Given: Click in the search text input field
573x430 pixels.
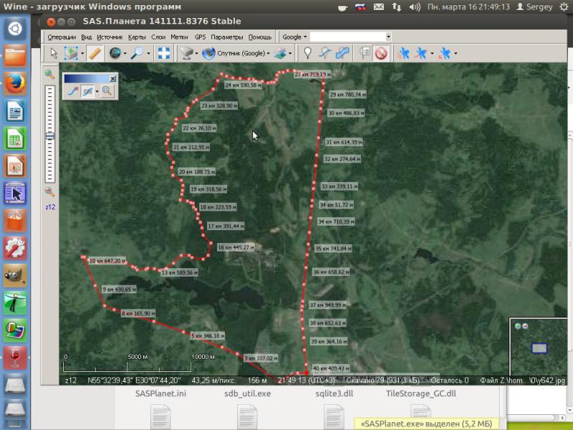Looking at the screenshot, I should (x=347, y=37).
